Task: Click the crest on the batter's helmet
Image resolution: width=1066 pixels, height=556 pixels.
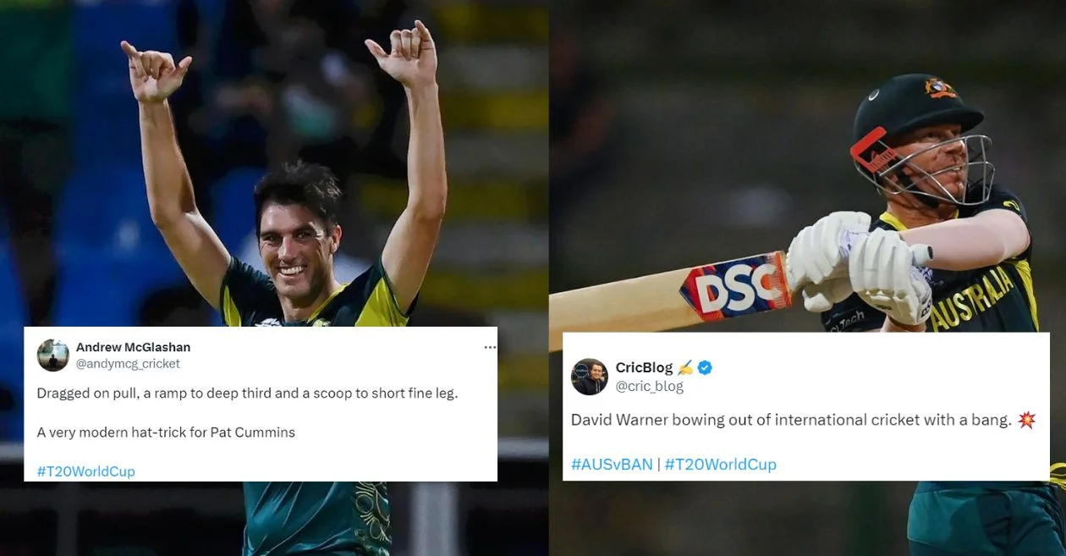Action: click(x=940, y=88)
